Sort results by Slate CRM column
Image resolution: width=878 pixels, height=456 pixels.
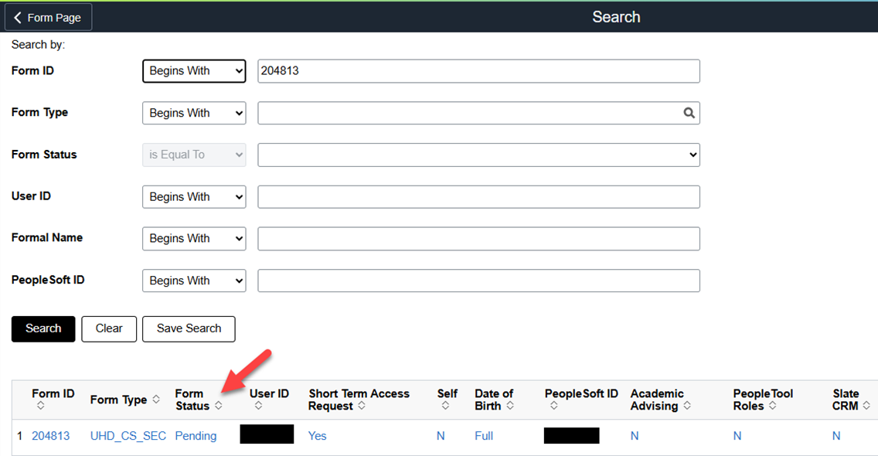click(866, 406)
